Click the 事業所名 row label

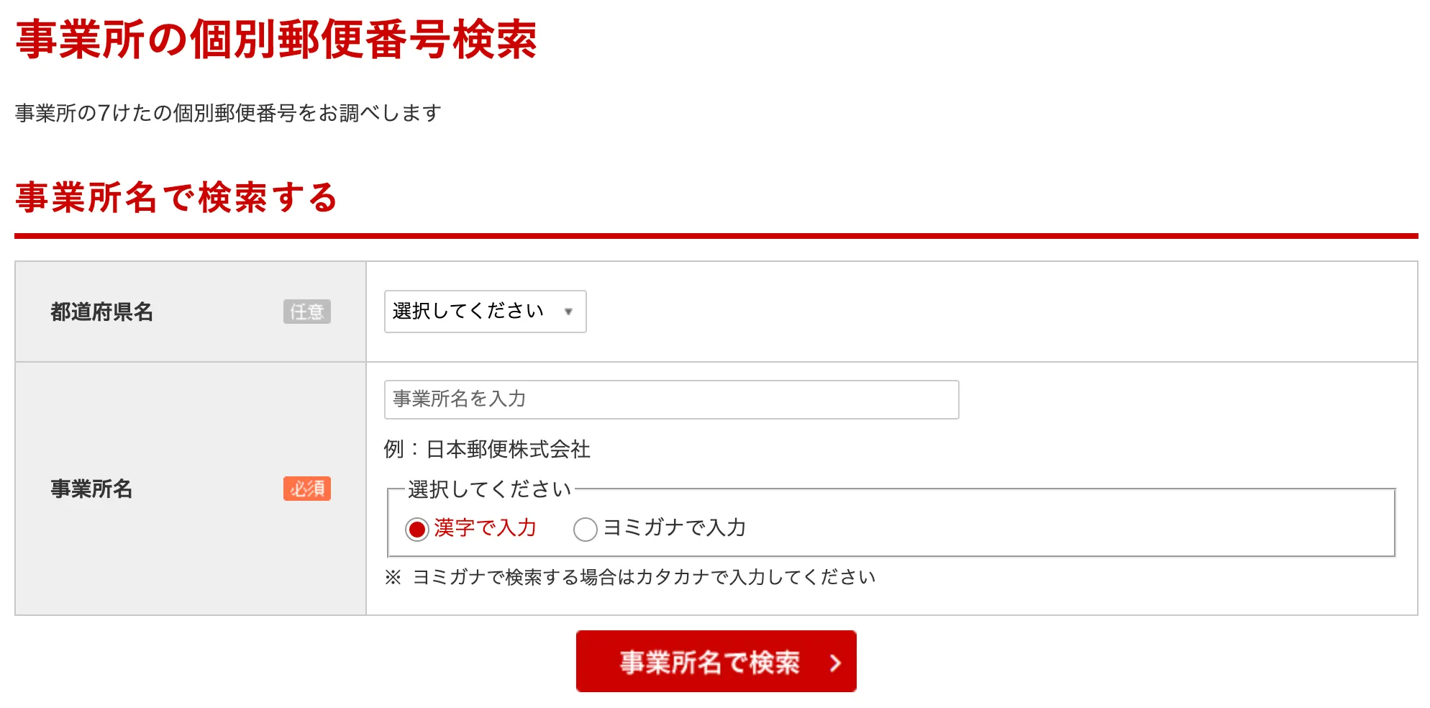[x=91, y=489]
